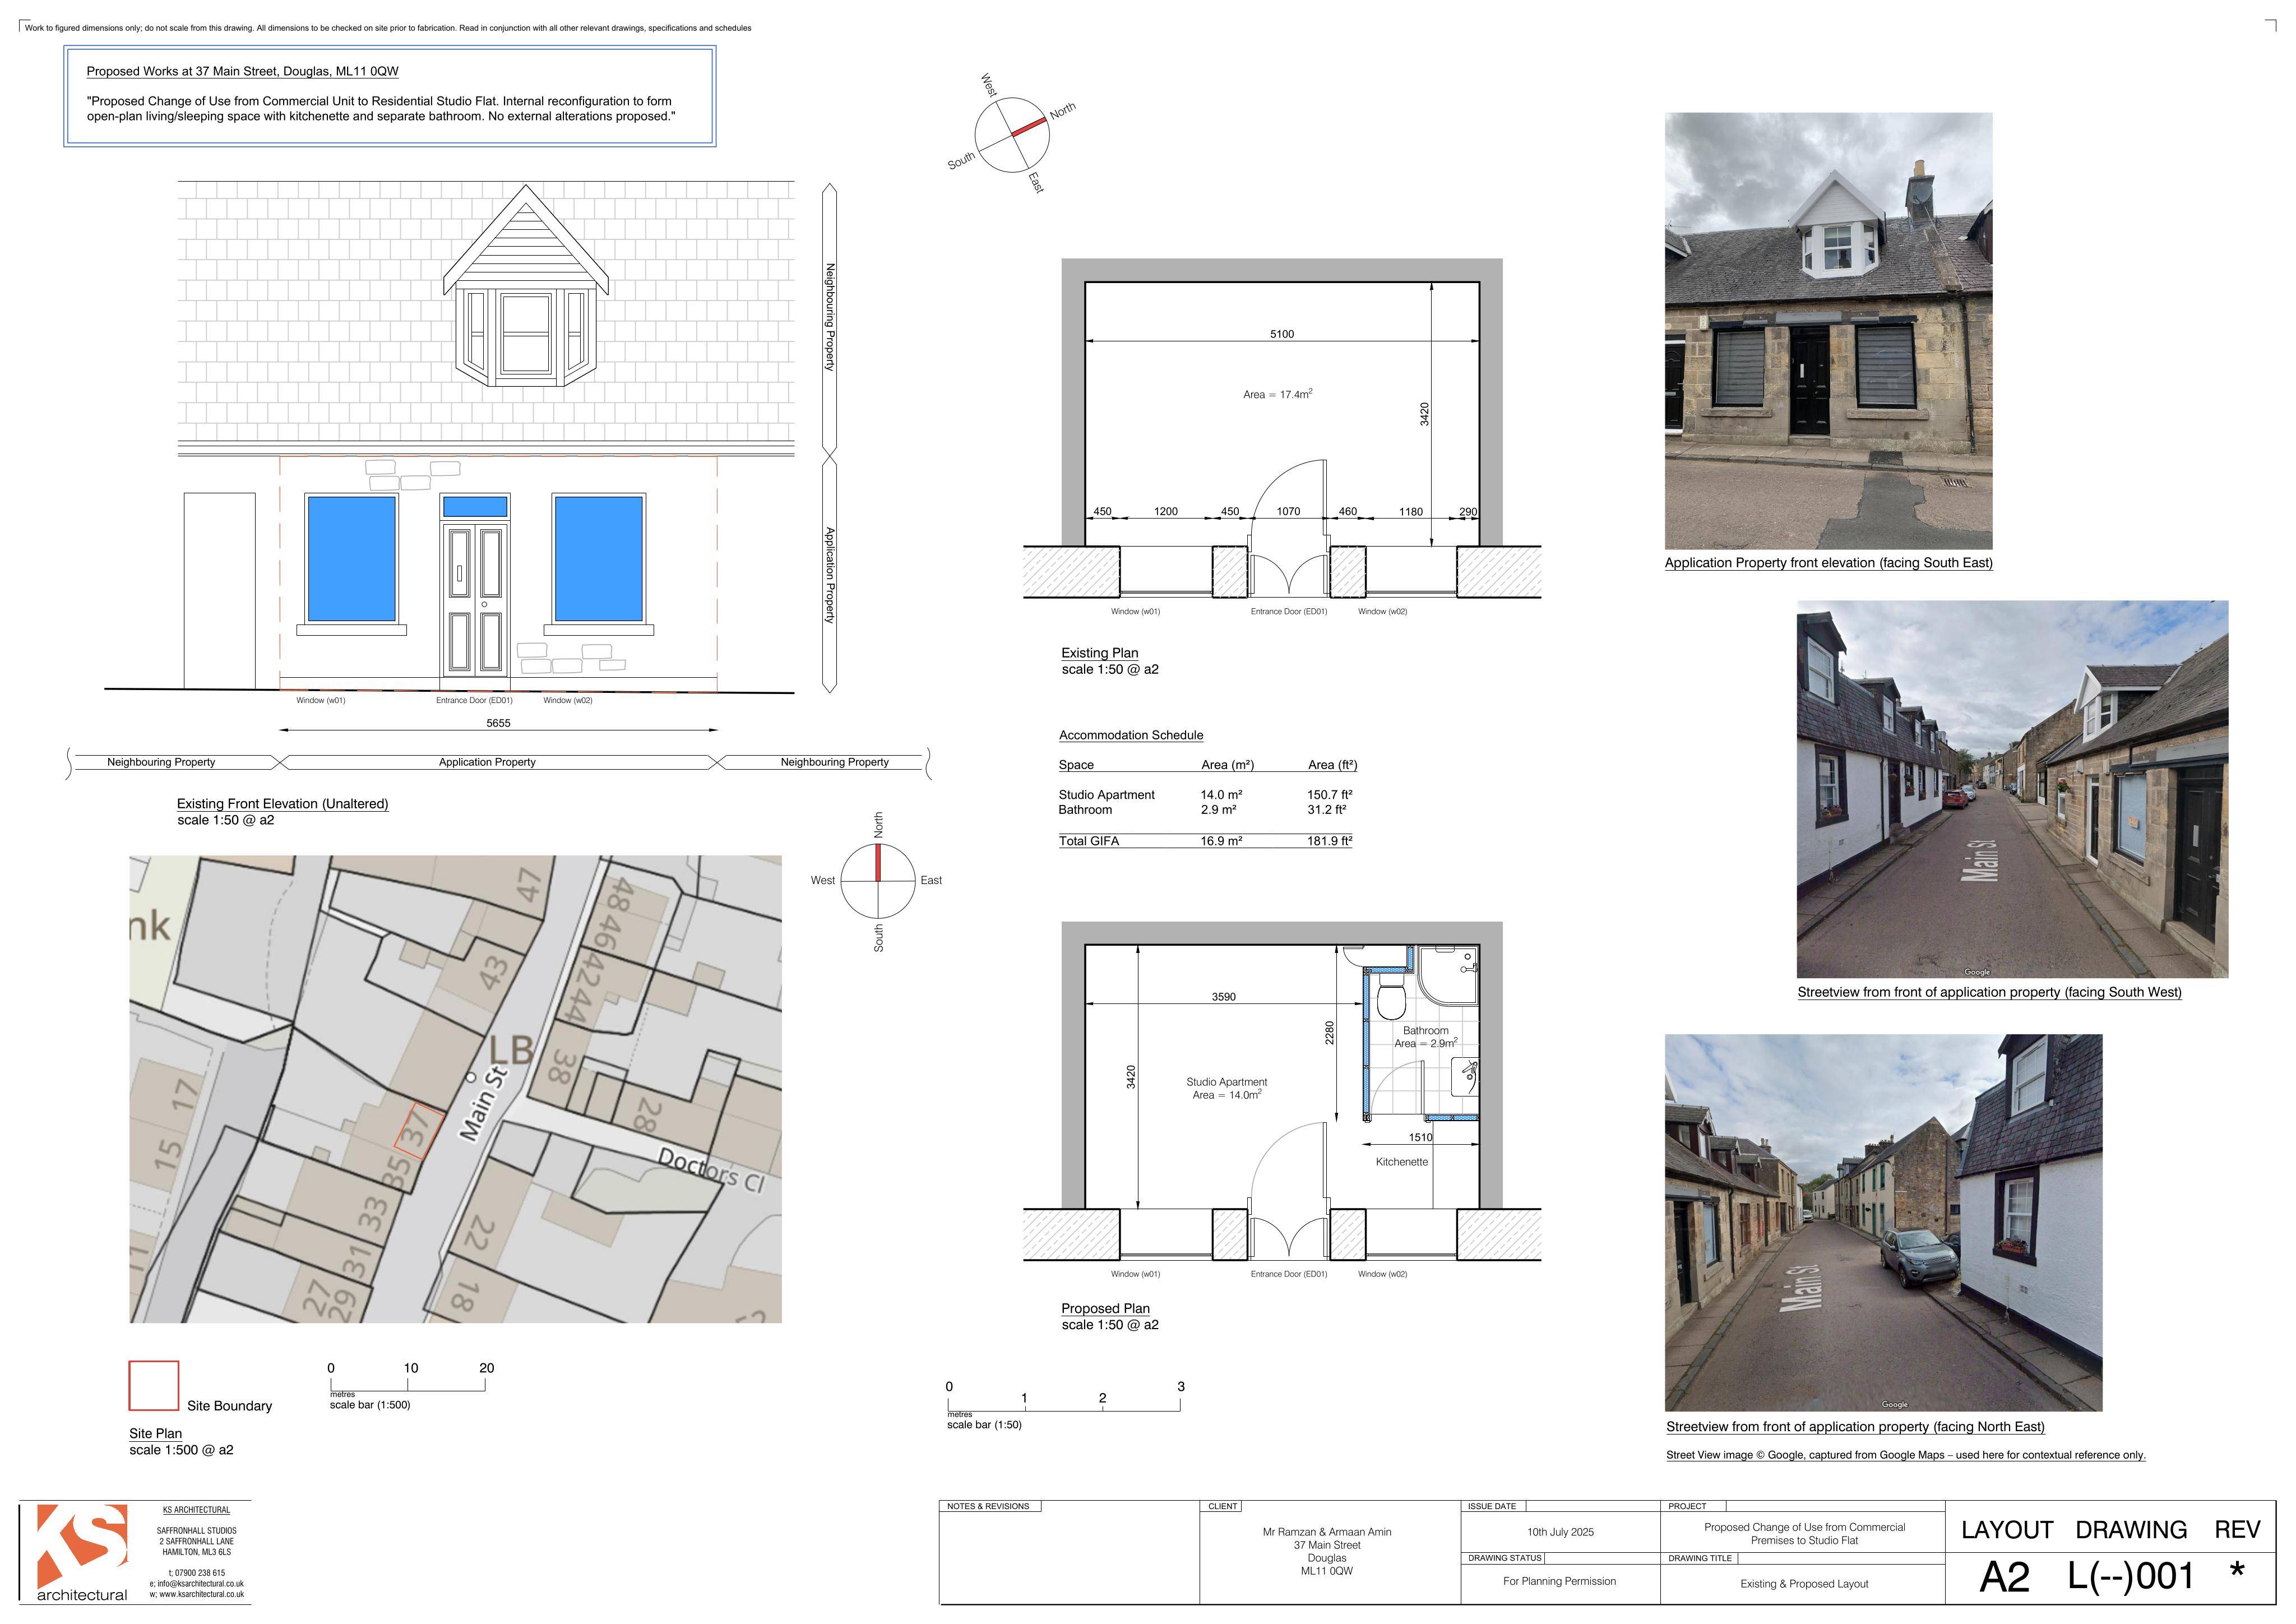Click the rotated compass rose above Existing Plan
2296x1624 pixels.
click(x=1012, y=134)
